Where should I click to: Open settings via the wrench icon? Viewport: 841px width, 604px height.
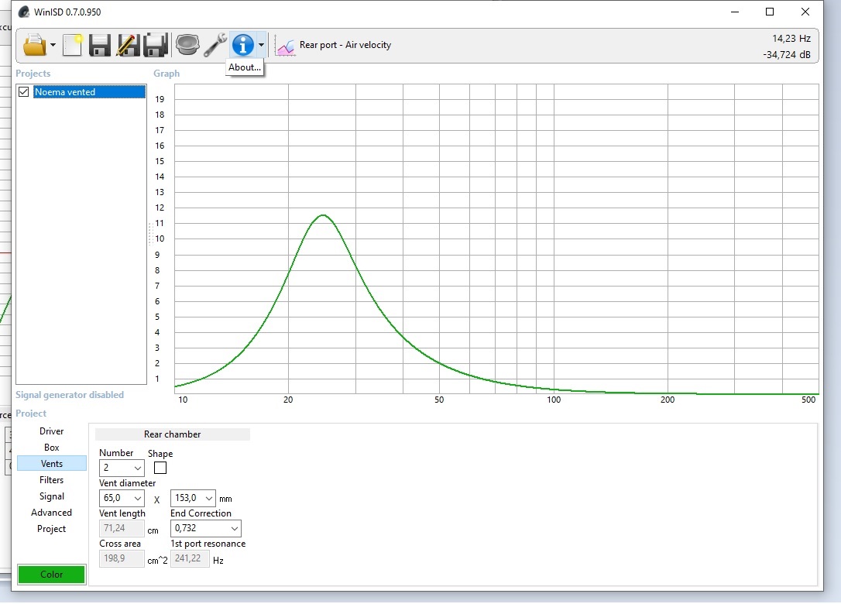(215, 45)
